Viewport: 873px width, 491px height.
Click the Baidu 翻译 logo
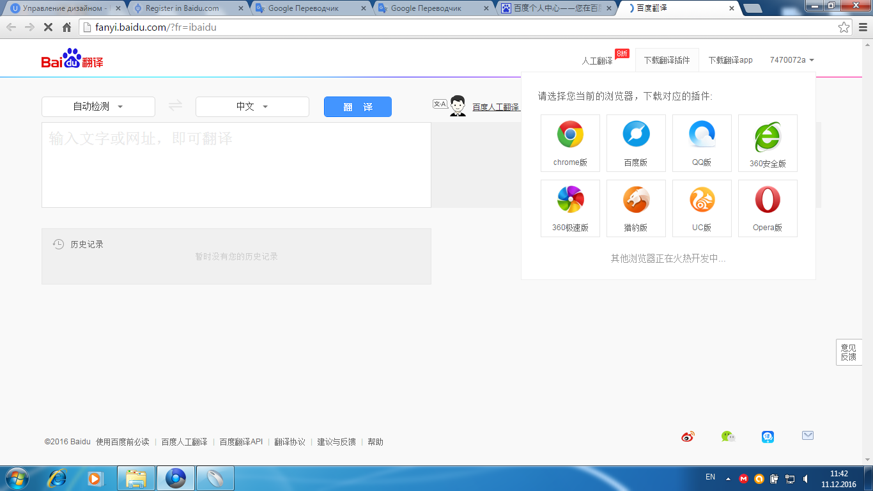tap(72, 59)
